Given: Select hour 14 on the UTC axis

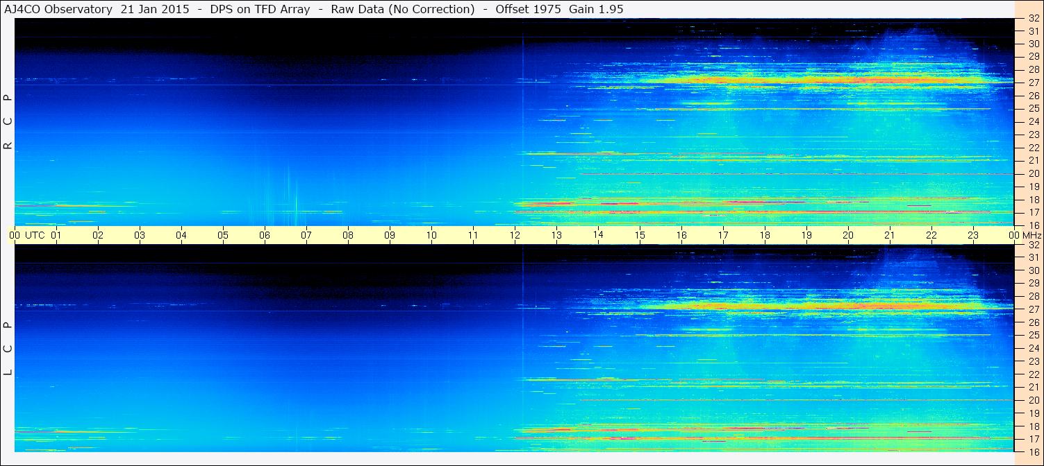Looking at the screenshot, I should [x=598, y=234].
